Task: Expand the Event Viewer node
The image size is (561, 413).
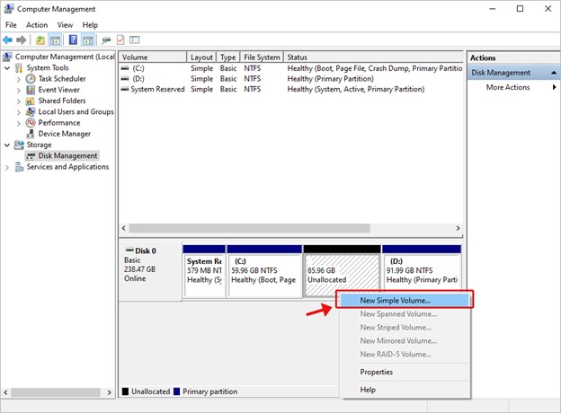Action: pos(19,90)
